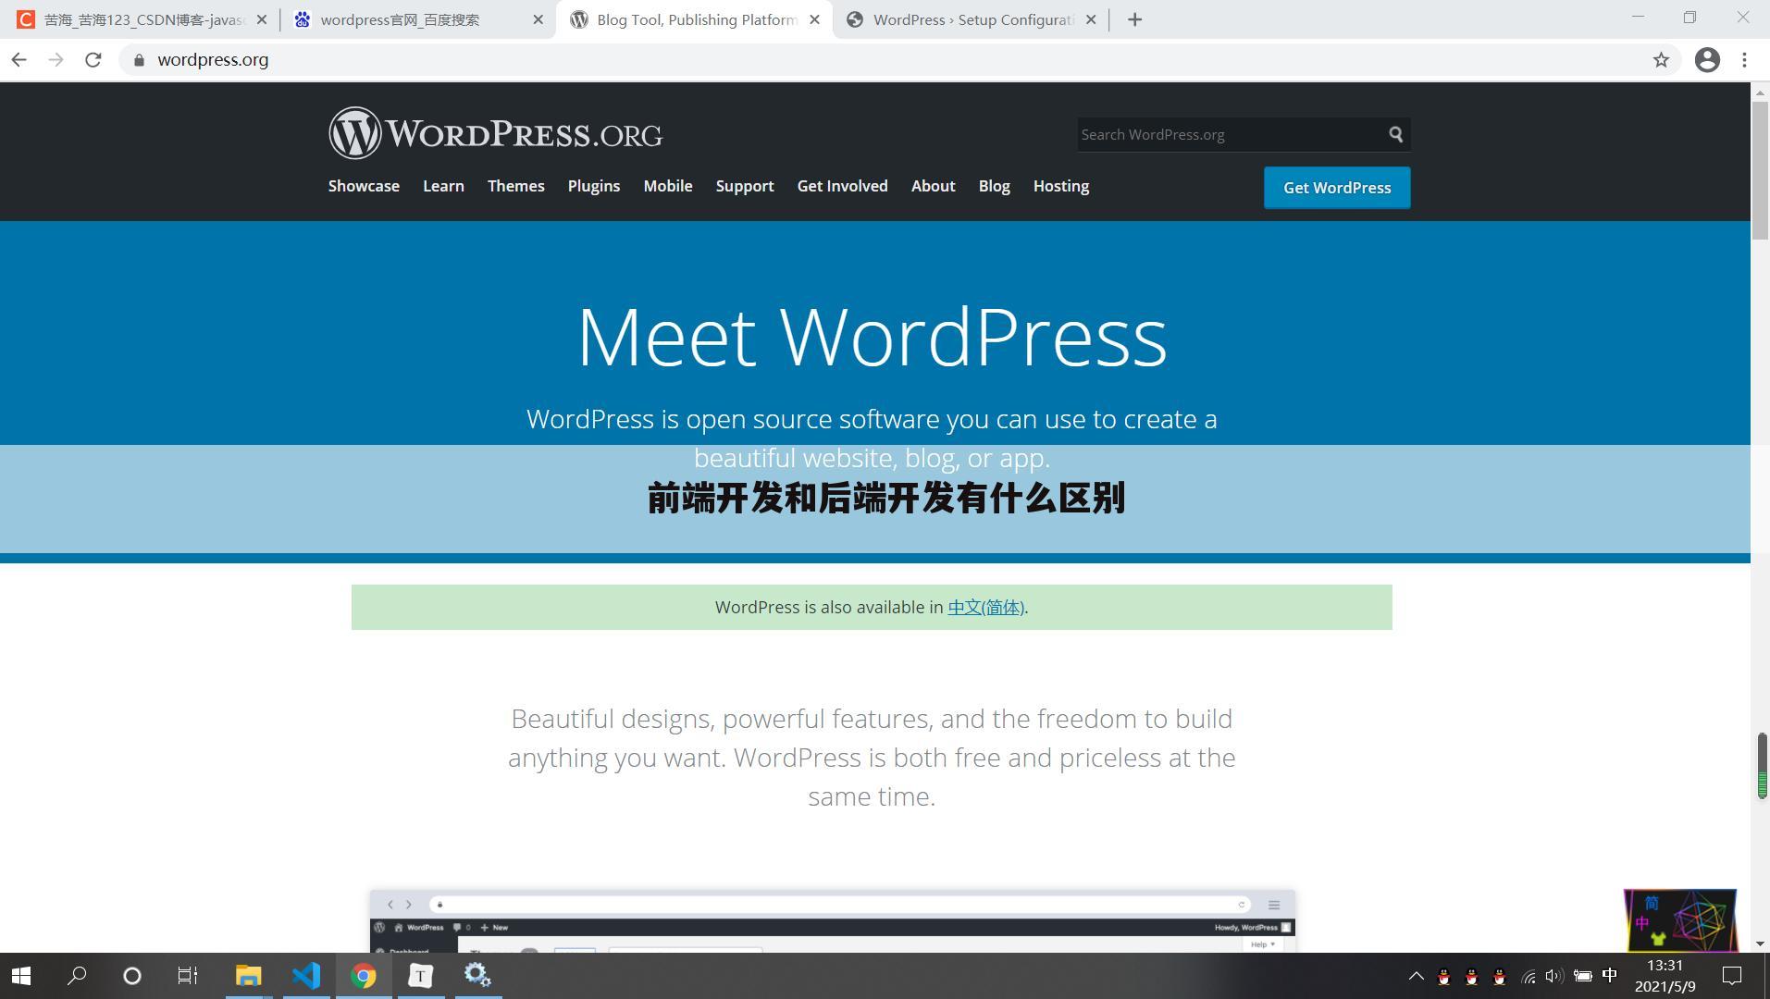Screen dimensions: 1770x999
Task: Click the colorful 简/中 floating widget
Action: pos(1680,920)
